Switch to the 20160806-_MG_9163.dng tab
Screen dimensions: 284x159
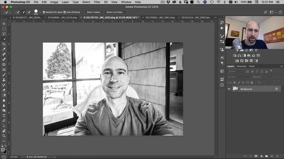pyautogui.click(x=62, y=18)
